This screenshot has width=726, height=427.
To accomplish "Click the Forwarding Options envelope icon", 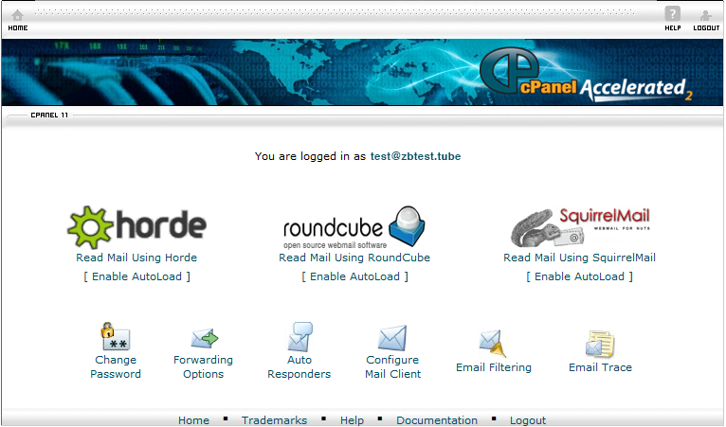I will click(x=204, y=337).
